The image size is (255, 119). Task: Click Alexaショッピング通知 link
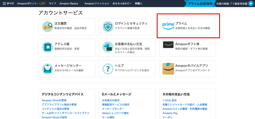(115, 113)
